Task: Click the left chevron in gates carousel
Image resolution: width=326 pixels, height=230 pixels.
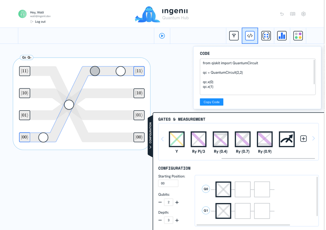Action: pos(162,139)
